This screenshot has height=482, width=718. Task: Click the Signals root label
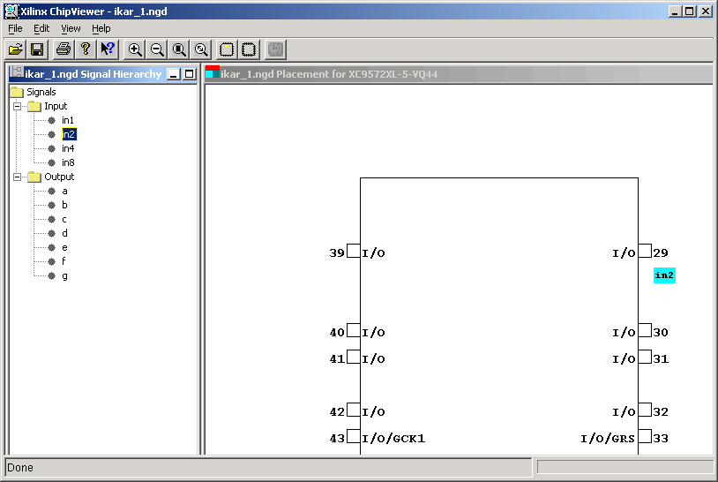[x=41, y=92]
